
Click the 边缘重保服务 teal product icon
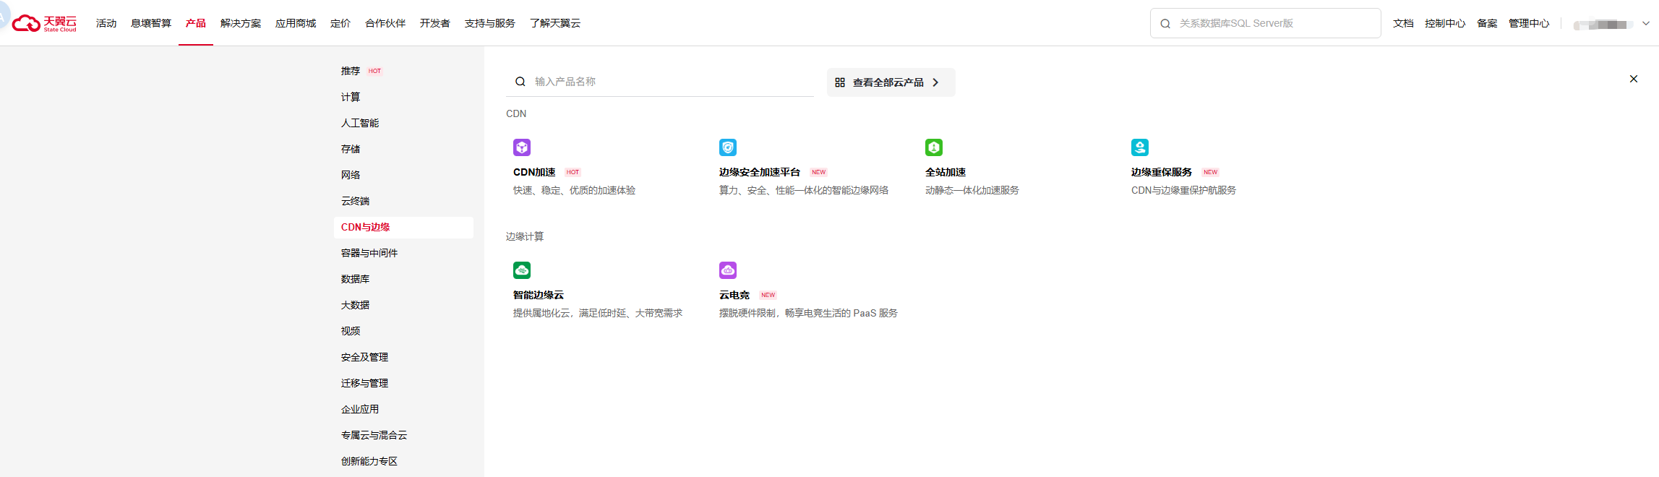[1140, 147]
